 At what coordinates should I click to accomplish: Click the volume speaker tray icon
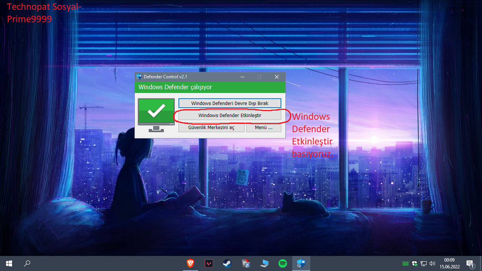coord(432,263)
